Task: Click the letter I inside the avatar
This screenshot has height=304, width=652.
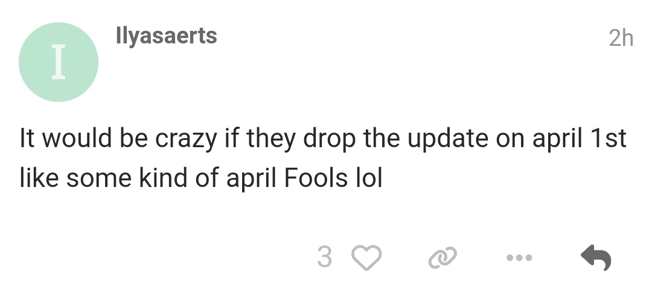Action: click(58, 62)
